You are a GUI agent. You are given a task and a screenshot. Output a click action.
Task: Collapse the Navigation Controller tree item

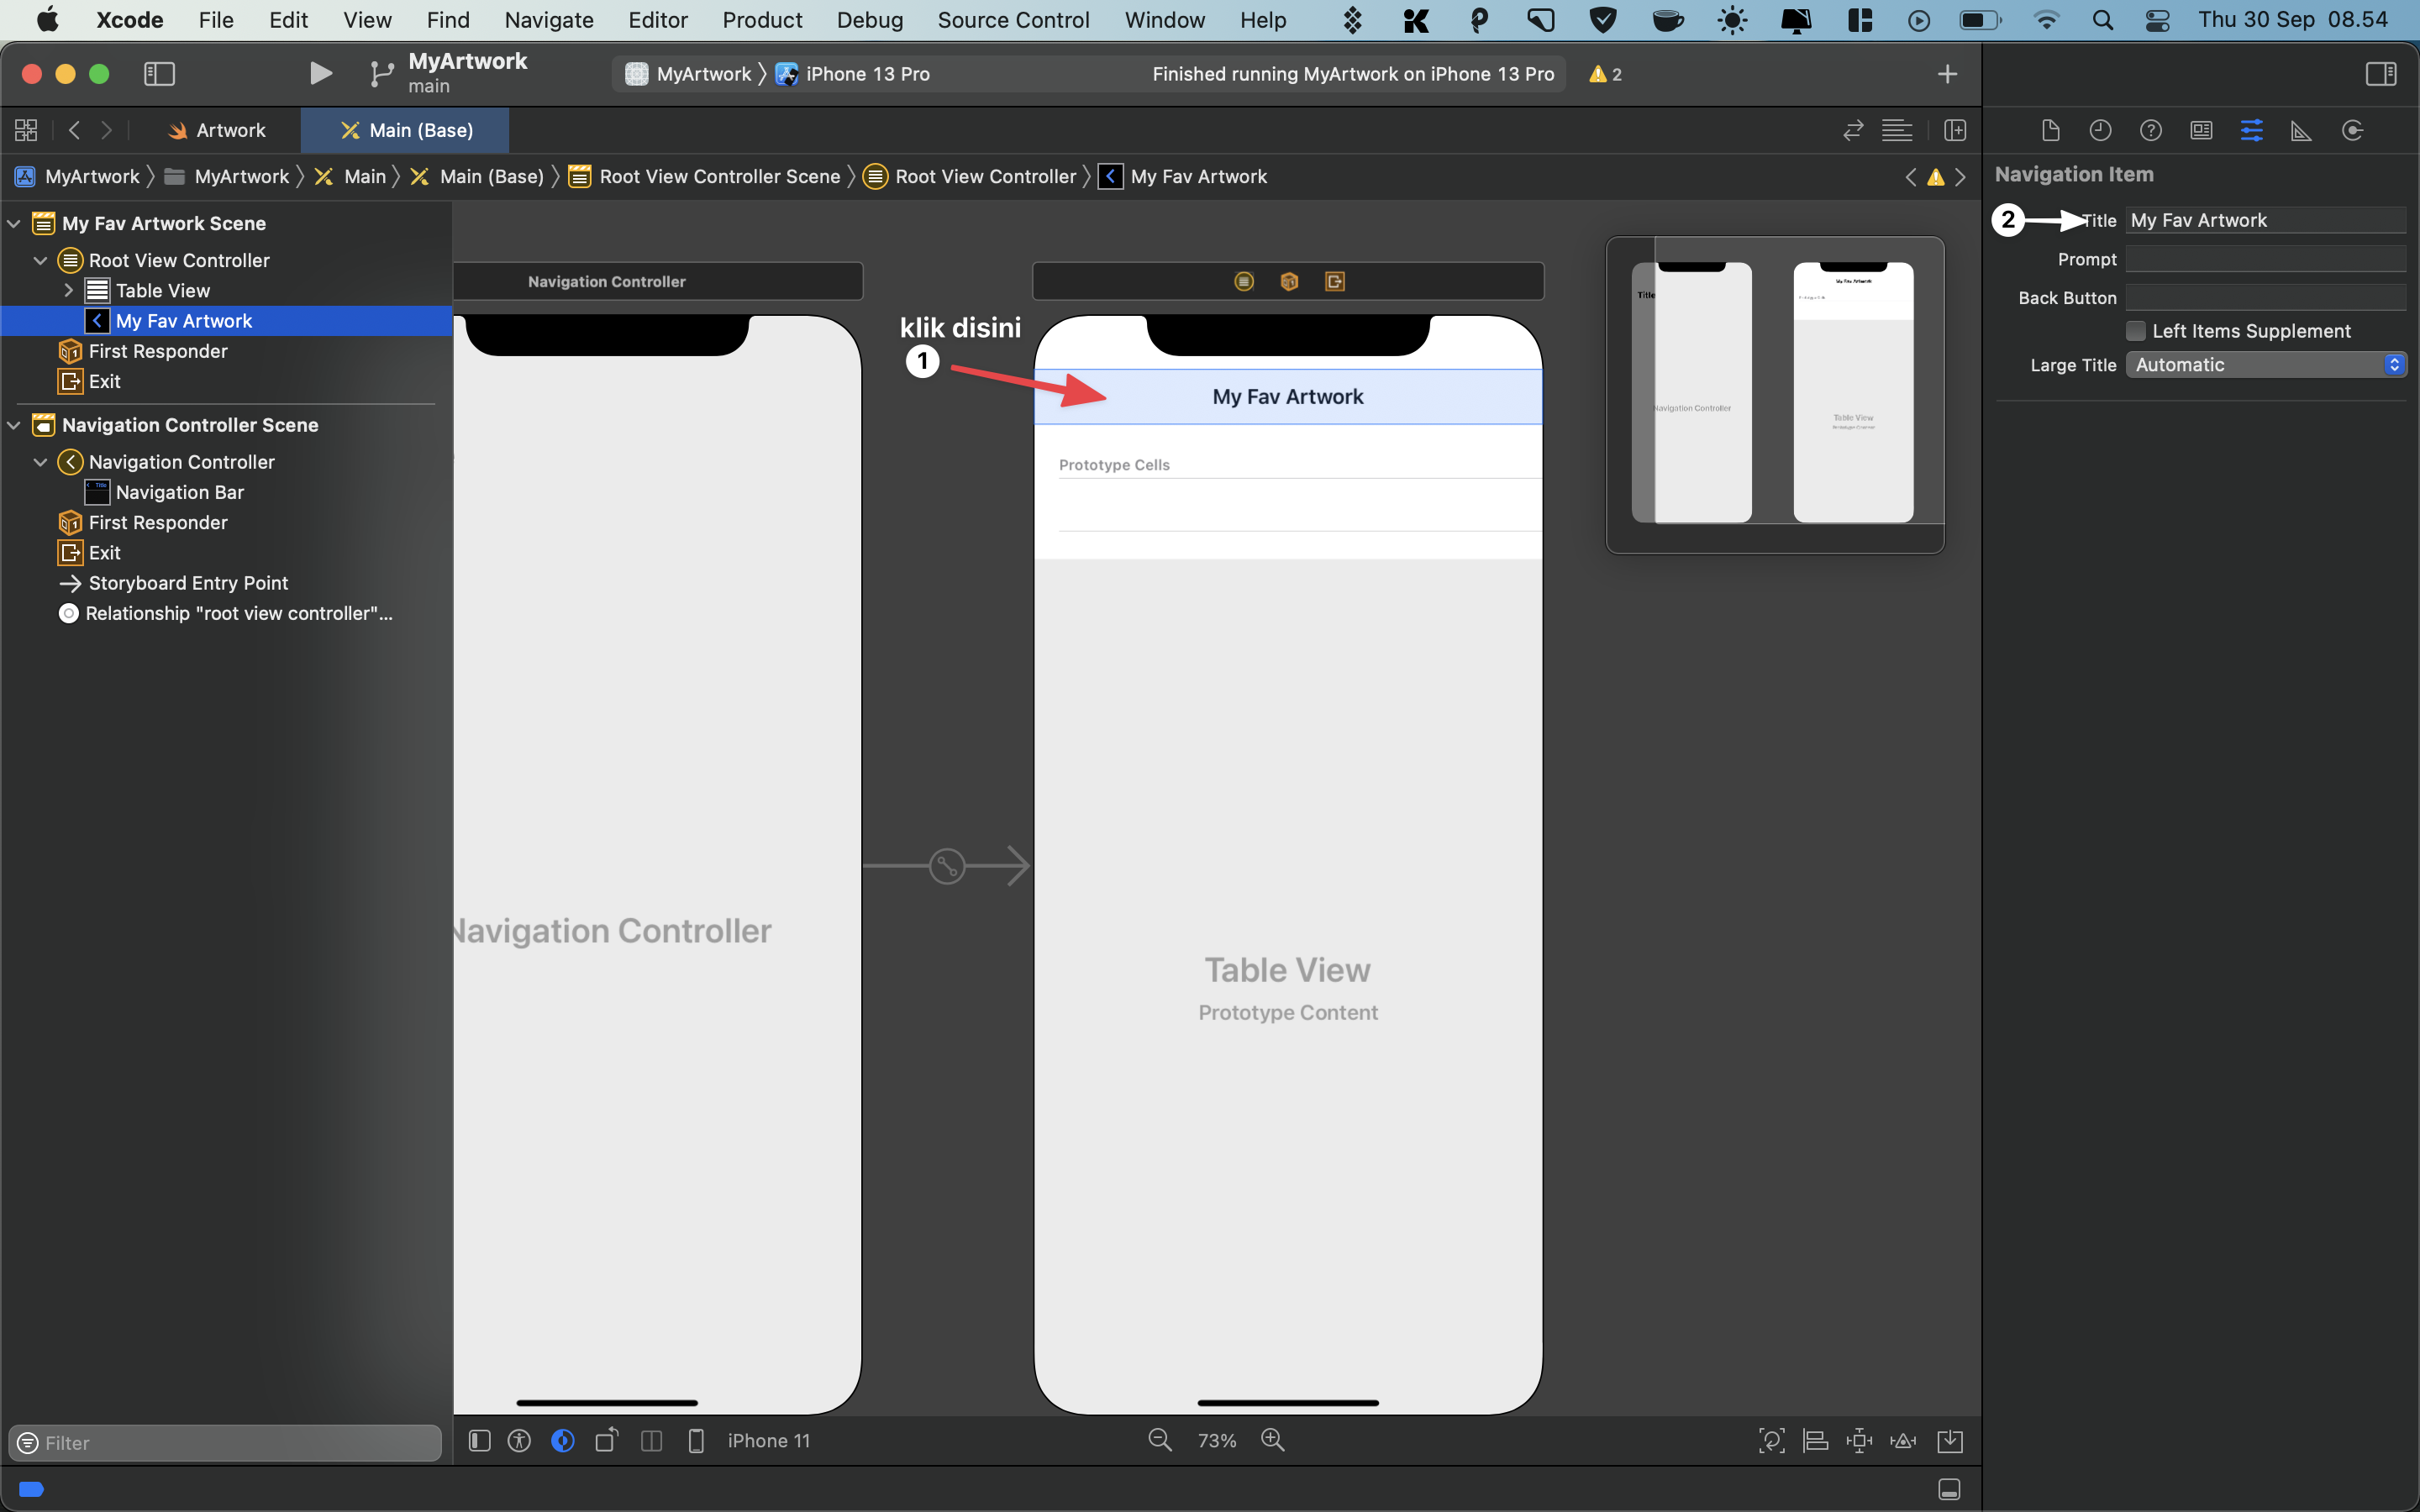[41, 462]
